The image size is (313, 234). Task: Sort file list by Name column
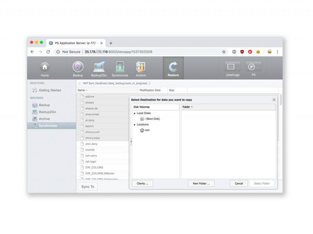[x=107, y=90]
